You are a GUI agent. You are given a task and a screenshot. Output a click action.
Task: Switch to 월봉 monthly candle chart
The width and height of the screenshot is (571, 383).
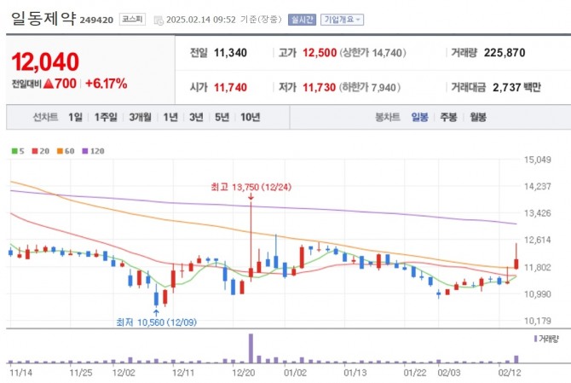coord(478,118)
